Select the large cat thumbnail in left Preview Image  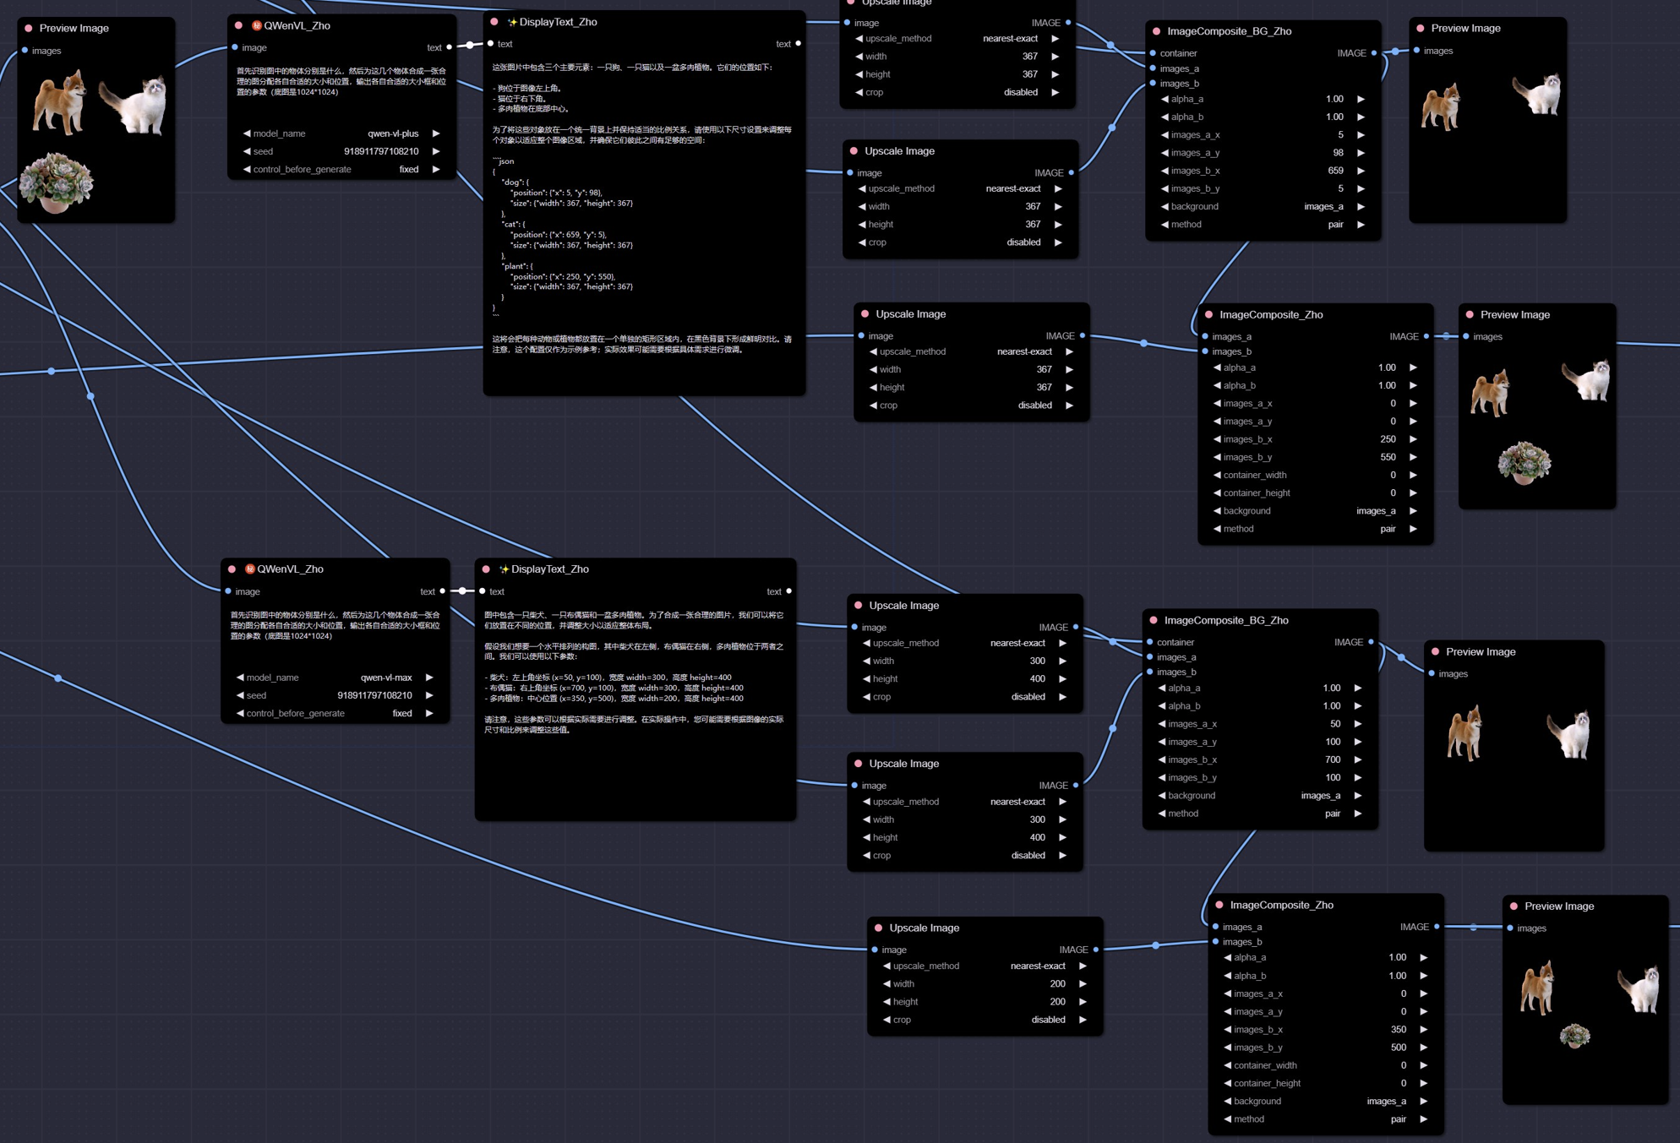[134, 105]
